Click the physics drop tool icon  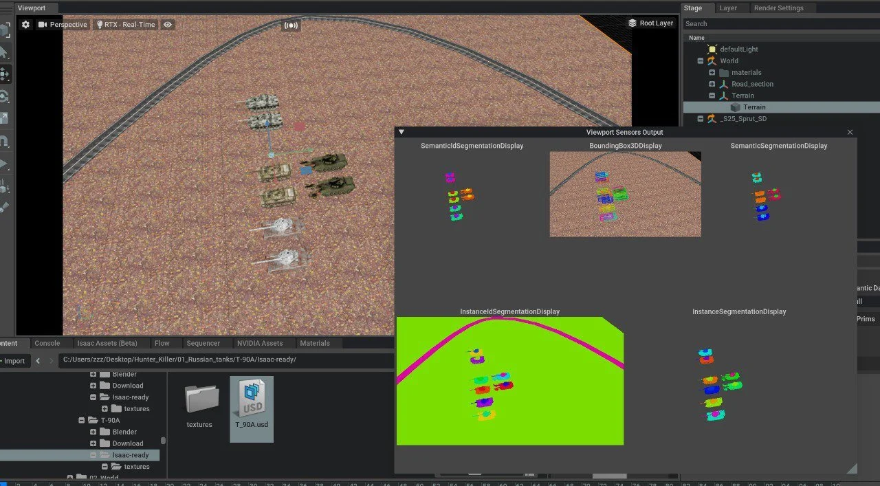[4, 186]
